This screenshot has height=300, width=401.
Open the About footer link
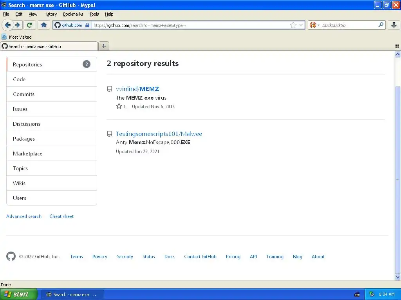point(318,257)
